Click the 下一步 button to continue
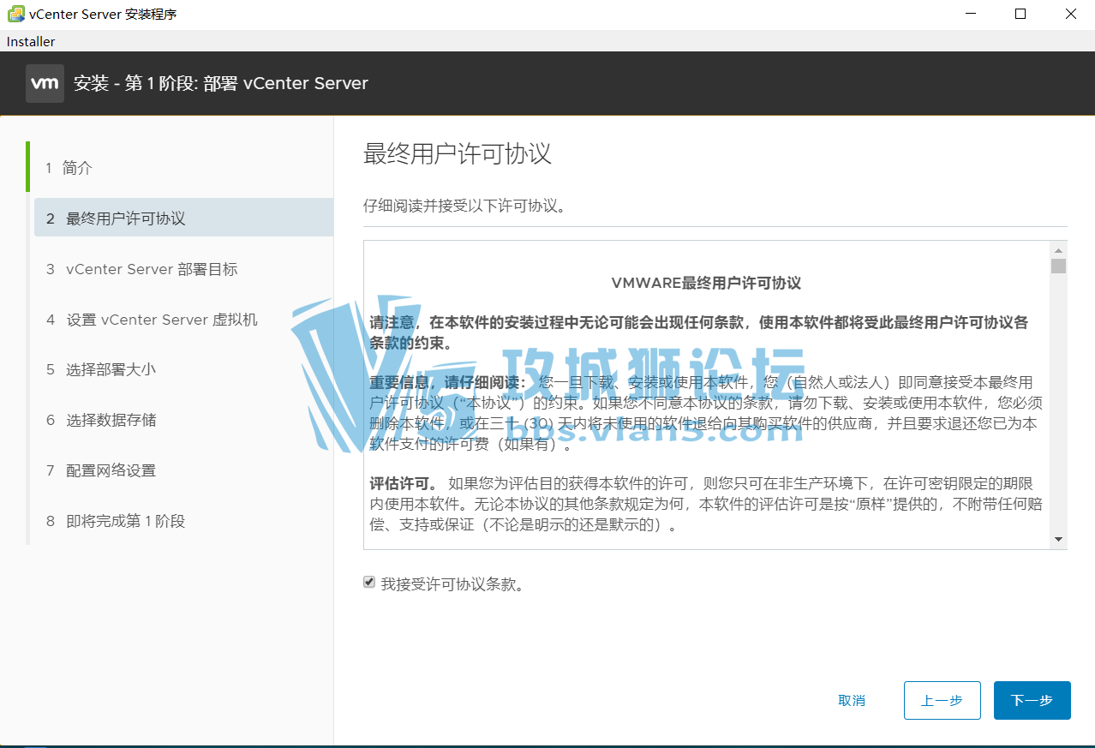Image resolution: width=1095 pixels, height=748 pixels. pyautogui.click(x=1031, y=700)
